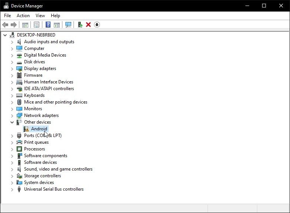Open the Action menu
The width and height of the screenshot is (290, 213).
tap(23, 16)
